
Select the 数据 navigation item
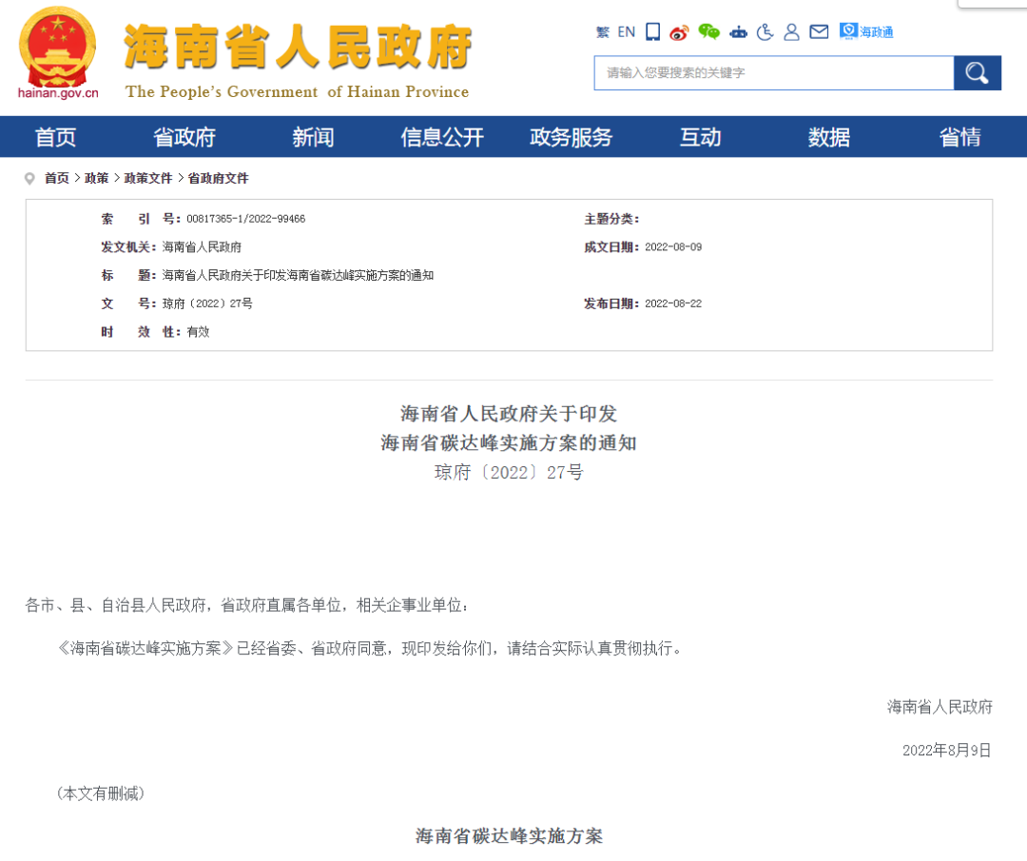pyautogui.click(x=829, y=137)
